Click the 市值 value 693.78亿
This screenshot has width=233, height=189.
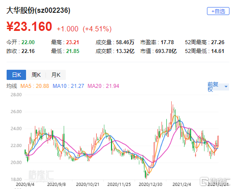click(166, 51)
